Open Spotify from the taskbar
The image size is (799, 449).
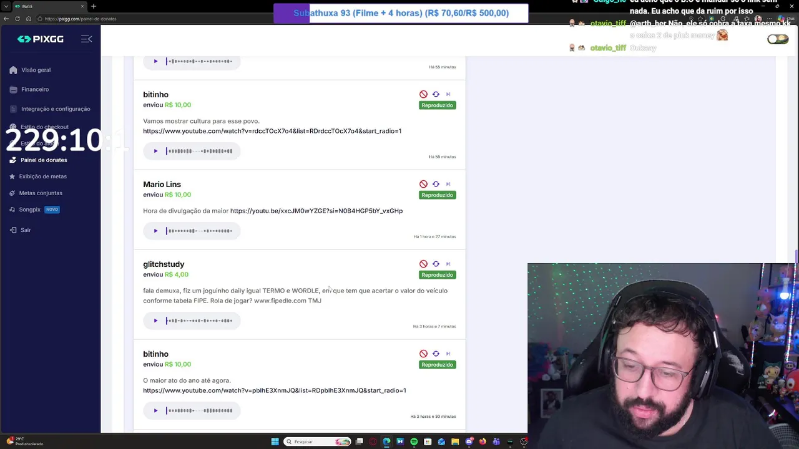[x=414, y=442]
